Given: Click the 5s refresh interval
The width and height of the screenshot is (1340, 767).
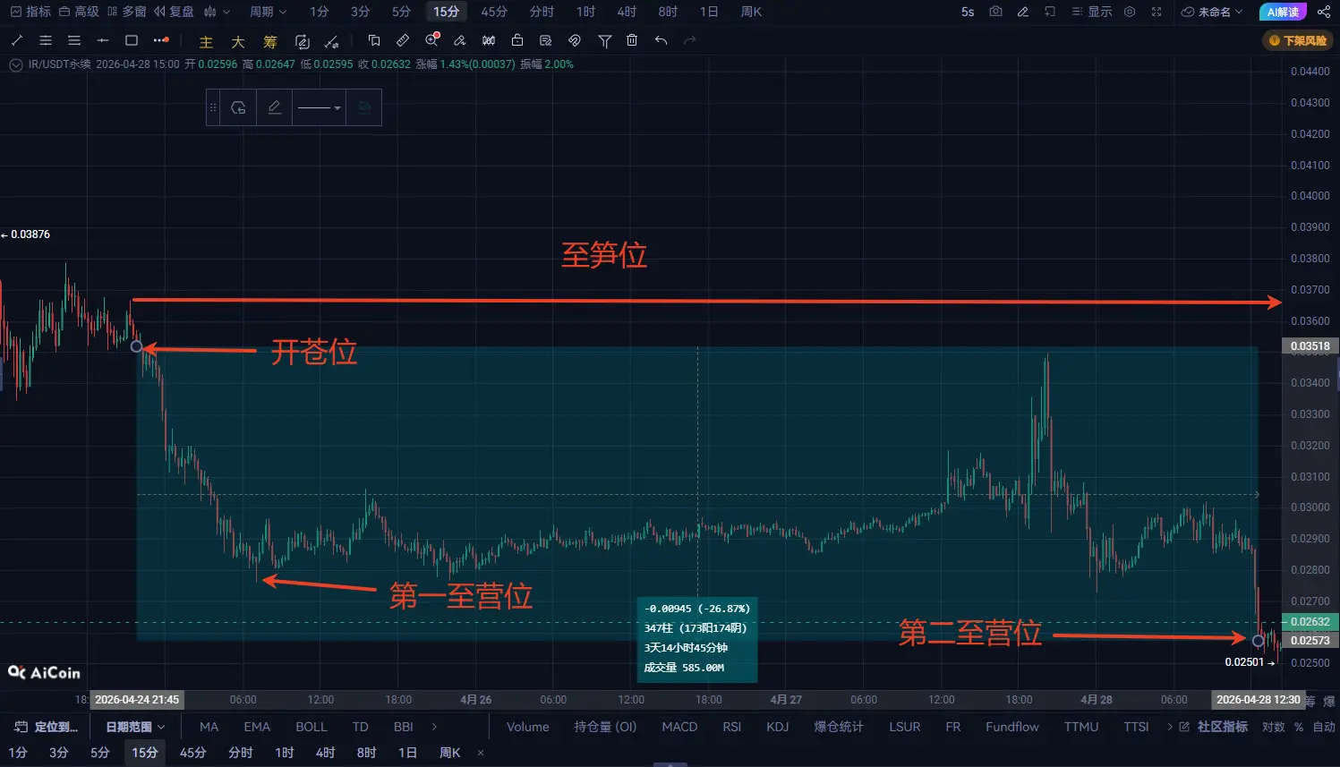Looking at the screenshot, I should pyautogui.click(x=968, y=12).
